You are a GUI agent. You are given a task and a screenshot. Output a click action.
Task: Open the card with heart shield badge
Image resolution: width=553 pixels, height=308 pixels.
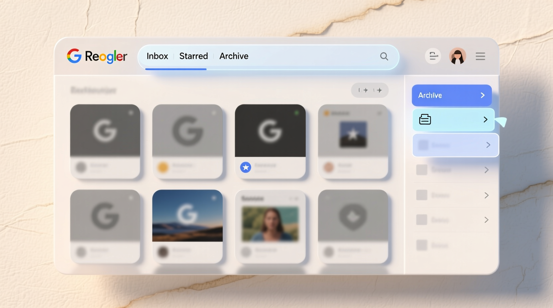(353, 227)
